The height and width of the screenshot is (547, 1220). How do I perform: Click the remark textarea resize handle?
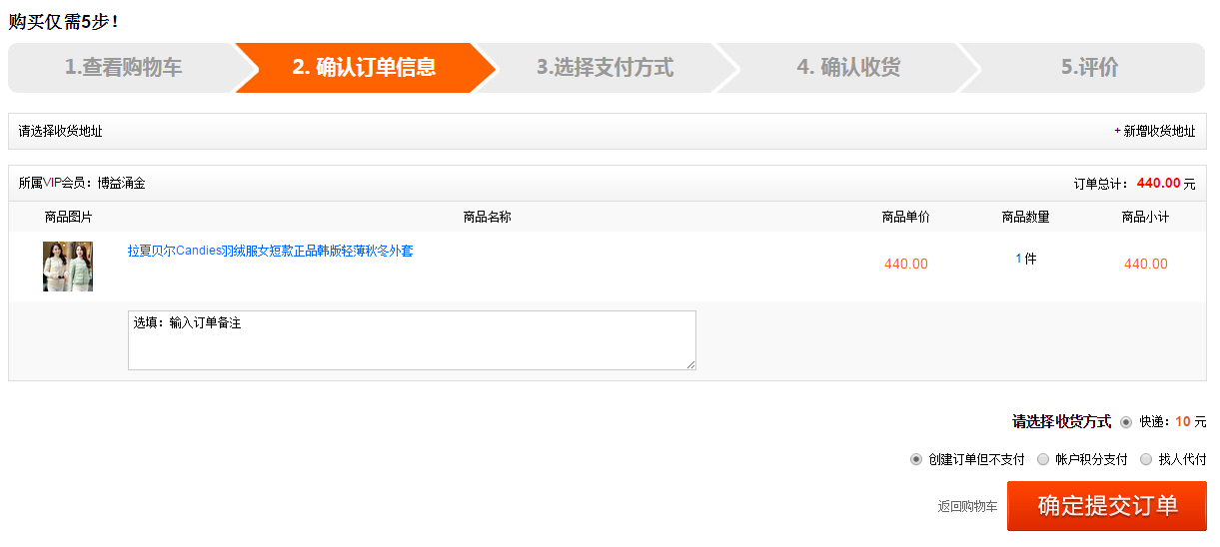click(x=691, y=365)
